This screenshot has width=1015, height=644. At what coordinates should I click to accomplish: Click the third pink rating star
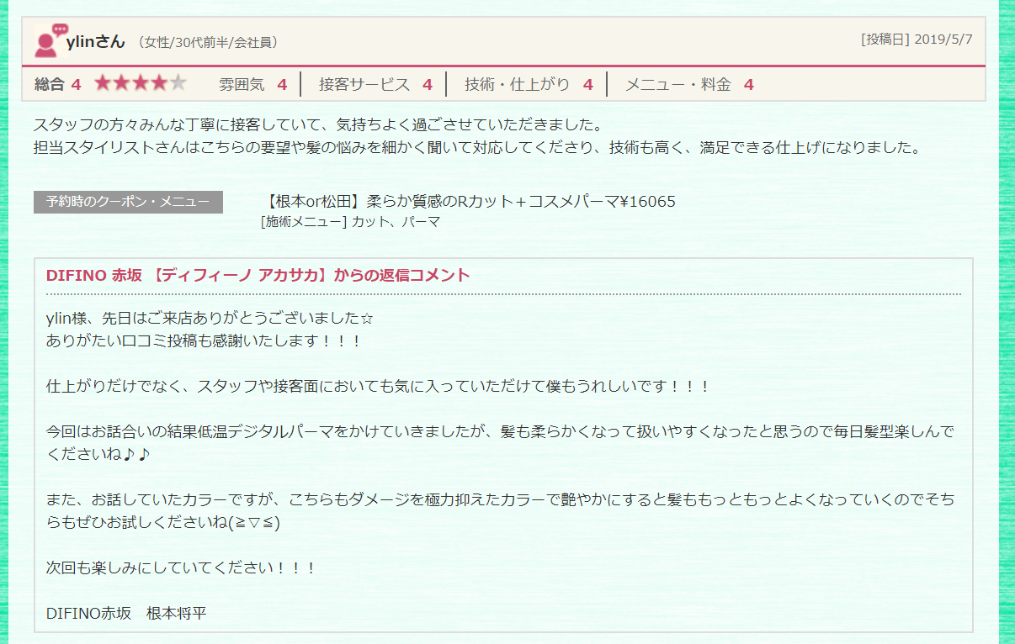140,83
